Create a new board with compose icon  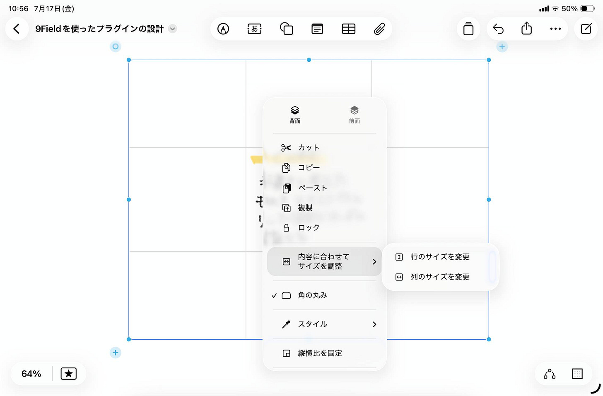(586, 29)
